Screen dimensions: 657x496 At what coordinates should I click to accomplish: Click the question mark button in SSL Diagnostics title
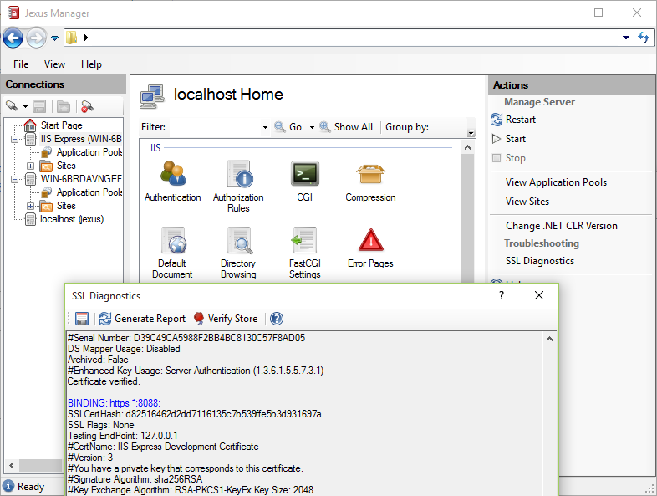pos(502,295)
